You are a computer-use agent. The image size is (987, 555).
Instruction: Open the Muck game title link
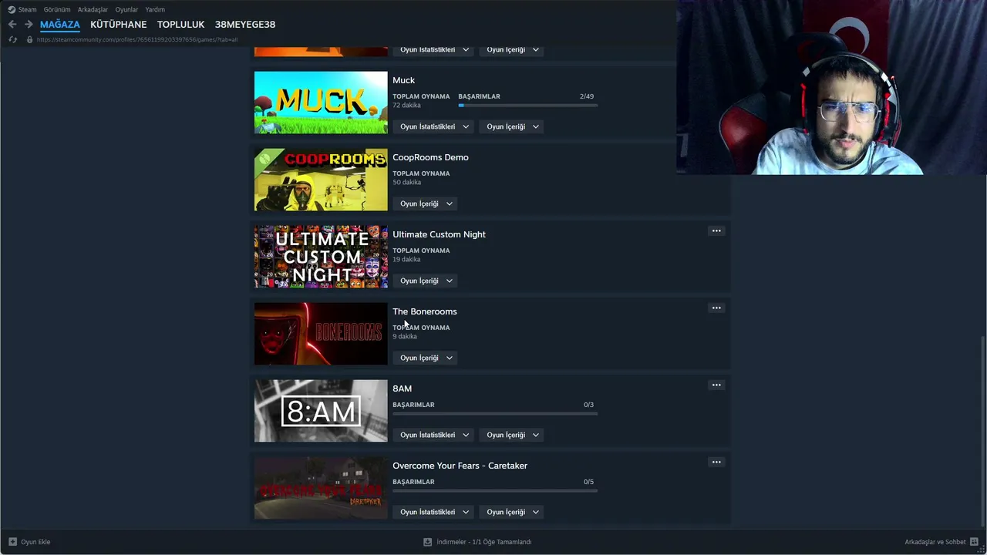click(x=403, y=80)
